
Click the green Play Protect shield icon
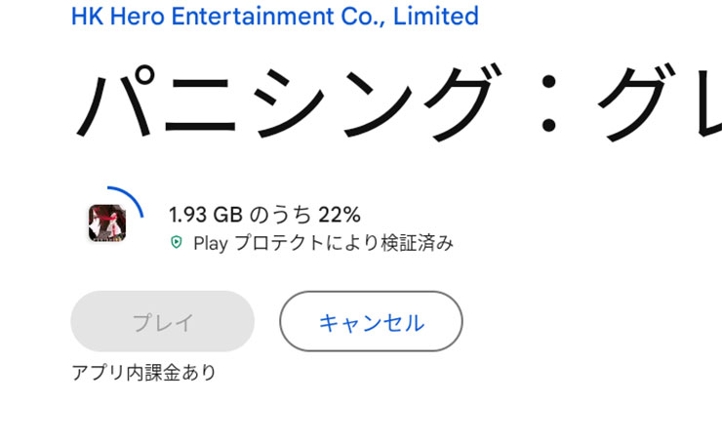tap(177, 242)
